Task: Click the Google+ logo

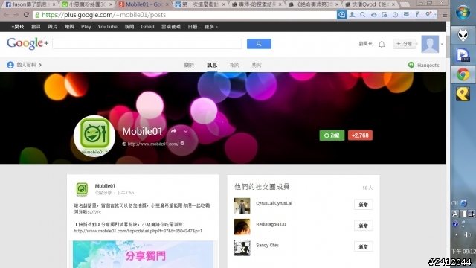Action: click(x=28, y=44)
